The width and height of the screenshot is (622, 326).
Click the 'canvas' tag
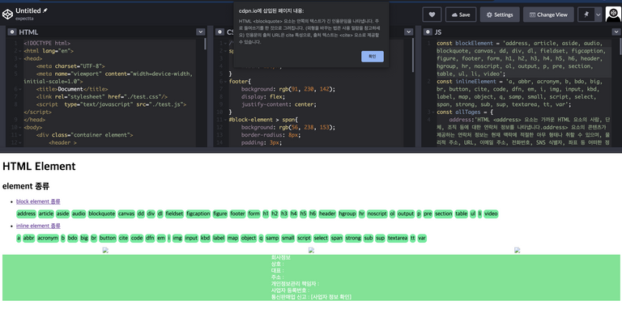click(x=126, y=214)
